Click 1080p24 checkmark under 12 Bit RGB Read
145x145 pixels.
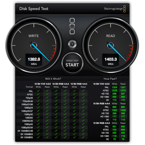pyautogui.click(x=83, y=108)
